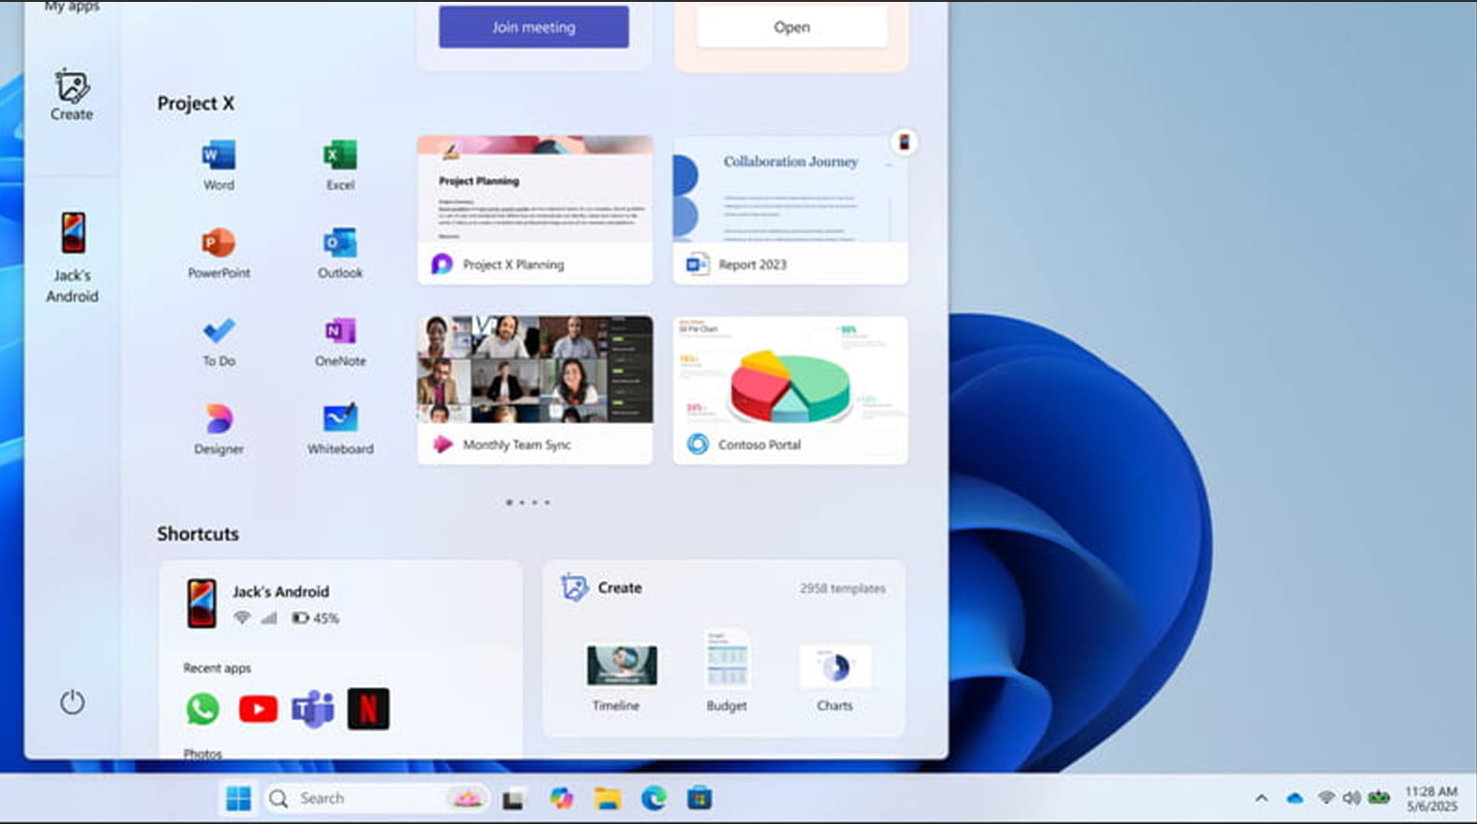Click the volume speaker tray icon

[x=1351, y=799]
